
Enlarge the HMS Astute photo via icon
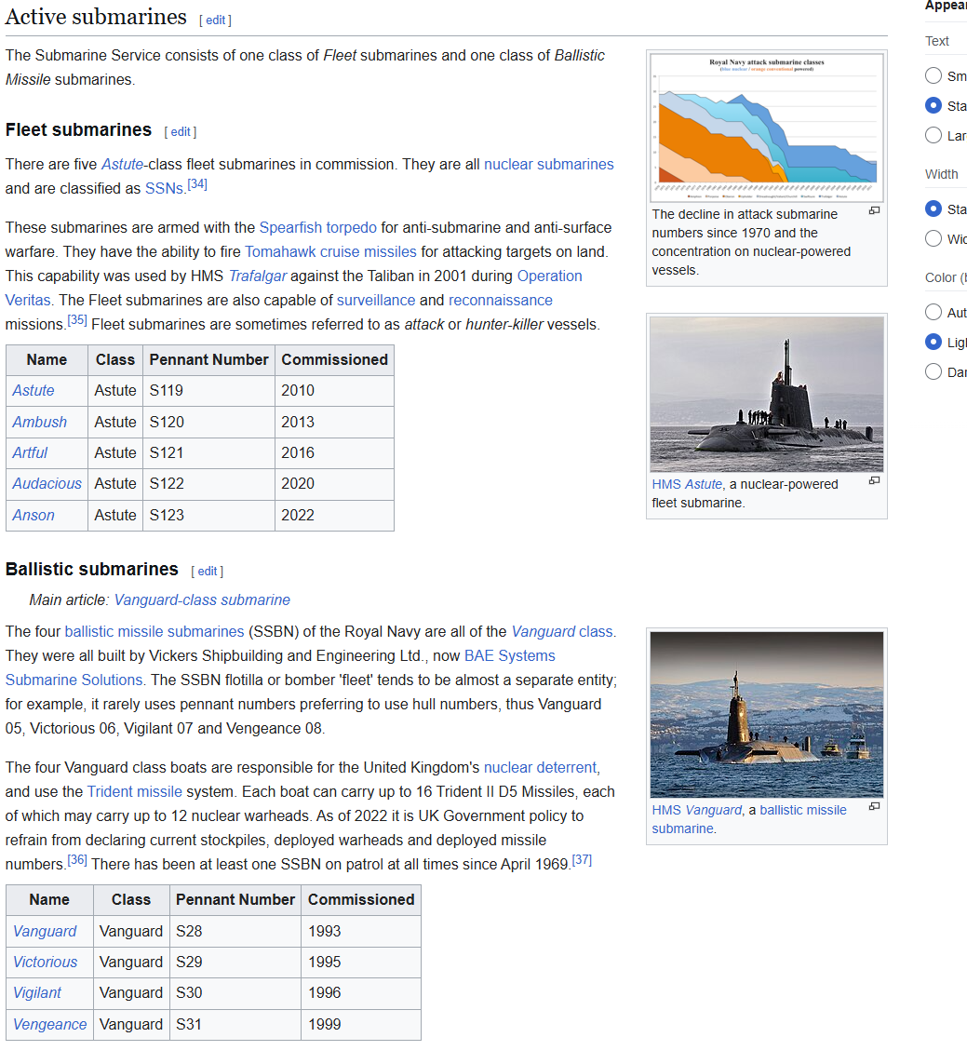pos(874,480)
